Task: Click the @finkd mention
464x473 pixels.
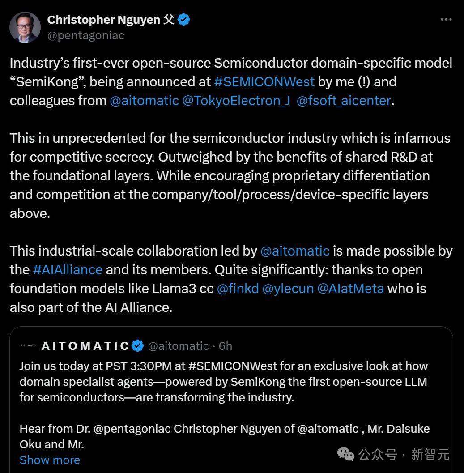Action: point(238,289)
